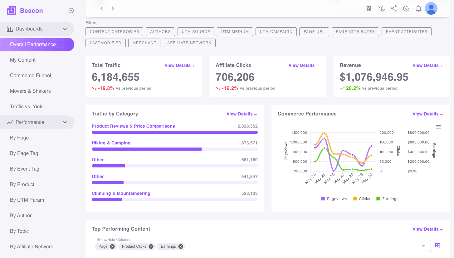Open the Show/Hide Columns dropdown arrow
Image resolution: width=454 pixels, height=258 pixels.
tap(423, 246)
